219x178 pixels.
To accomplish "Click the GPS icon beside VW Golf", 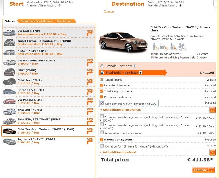I will tap(90, 33).
